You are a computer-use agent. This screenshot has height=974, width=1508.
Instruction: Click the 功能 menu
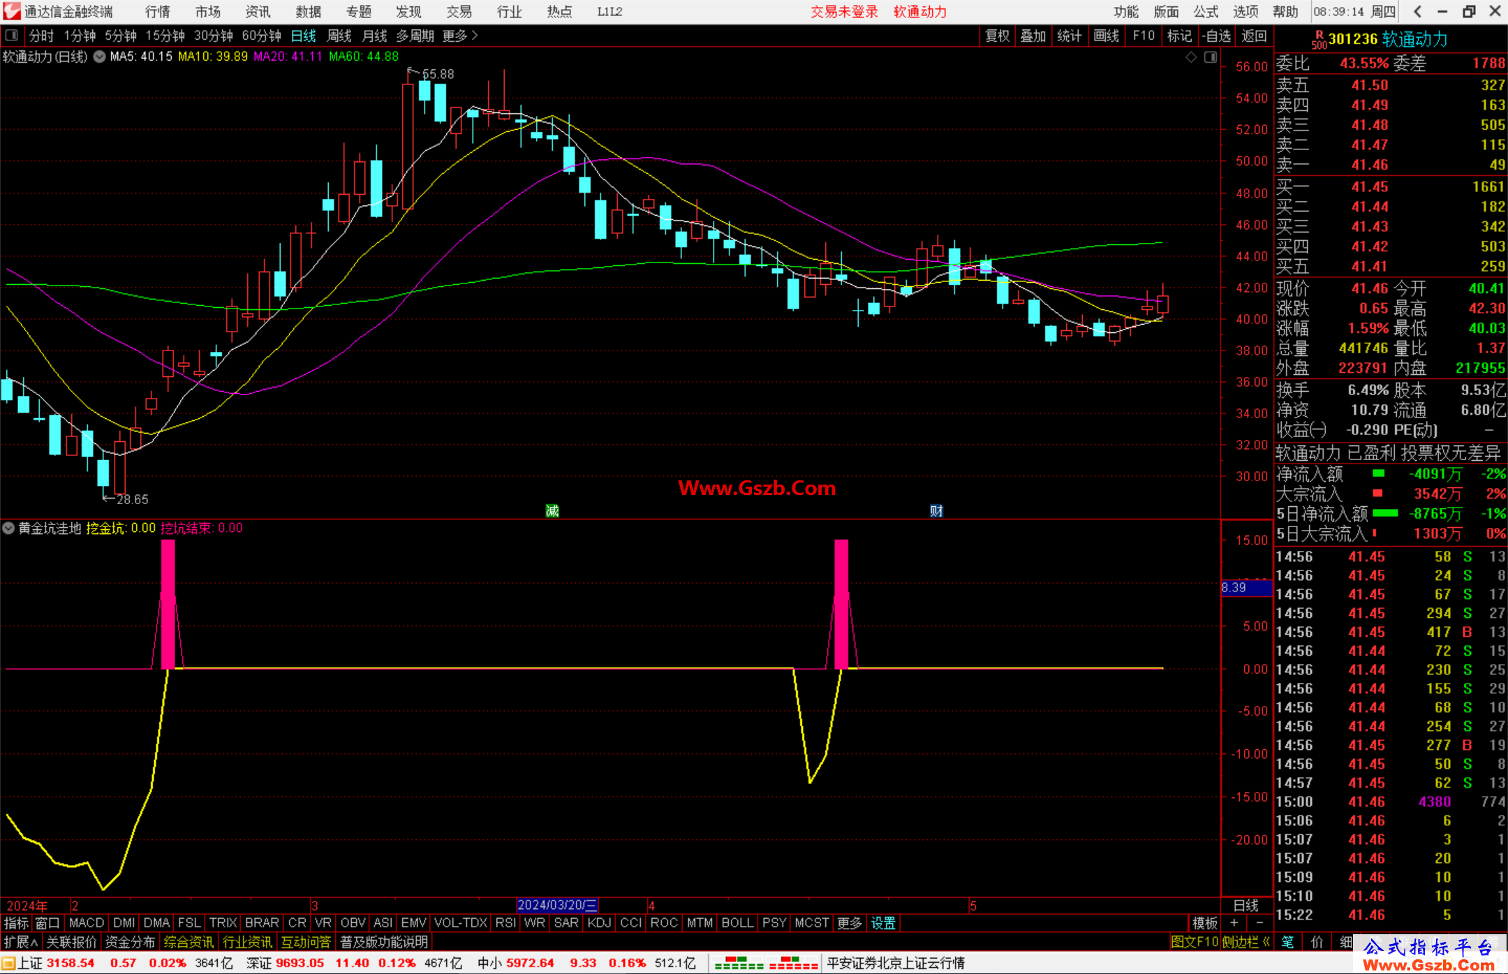pos(1126,12)
